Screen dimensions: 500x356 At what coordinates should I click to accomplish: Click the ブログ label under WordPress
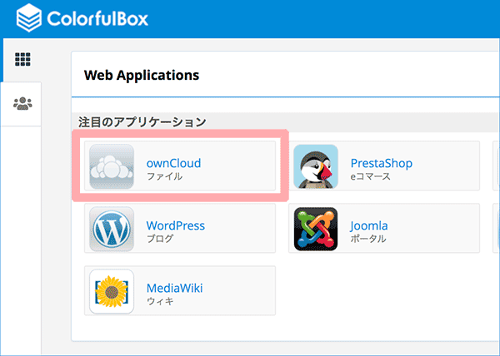click(160, 239)
